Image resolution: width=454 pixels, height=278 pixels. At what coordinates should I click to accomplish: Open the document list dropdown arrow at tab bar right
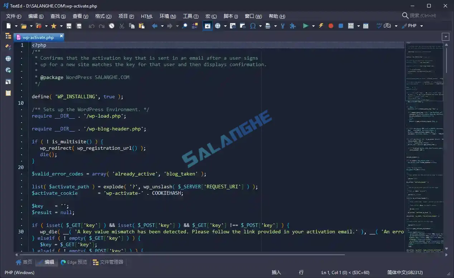point(445,37)
